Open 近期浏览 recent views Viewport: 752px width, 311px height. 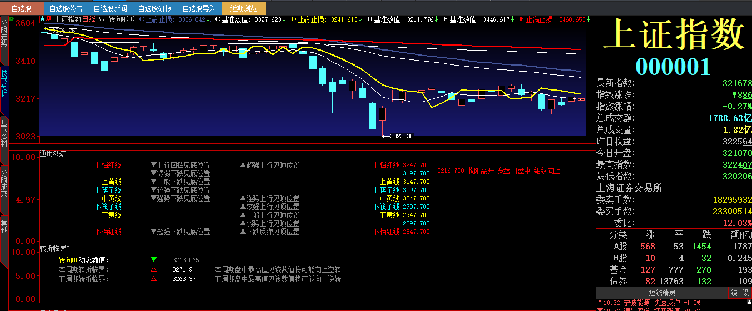point(243,8)
